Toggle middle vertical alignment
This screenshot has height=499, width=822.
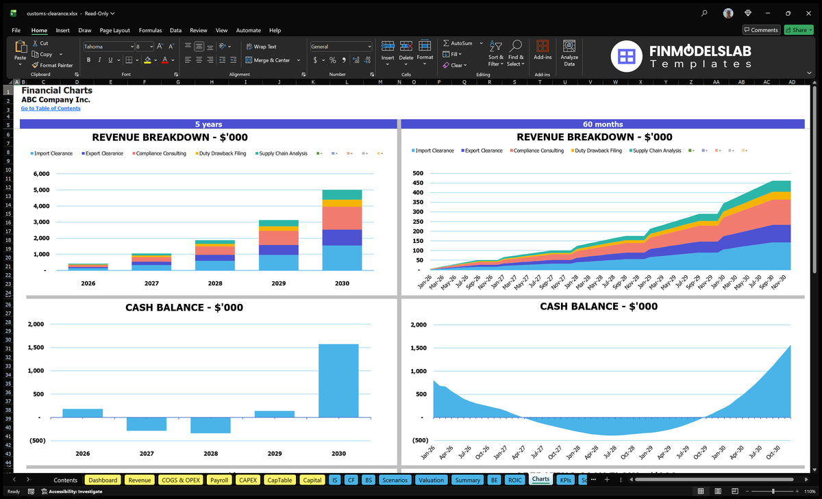[x=199, y=47]
